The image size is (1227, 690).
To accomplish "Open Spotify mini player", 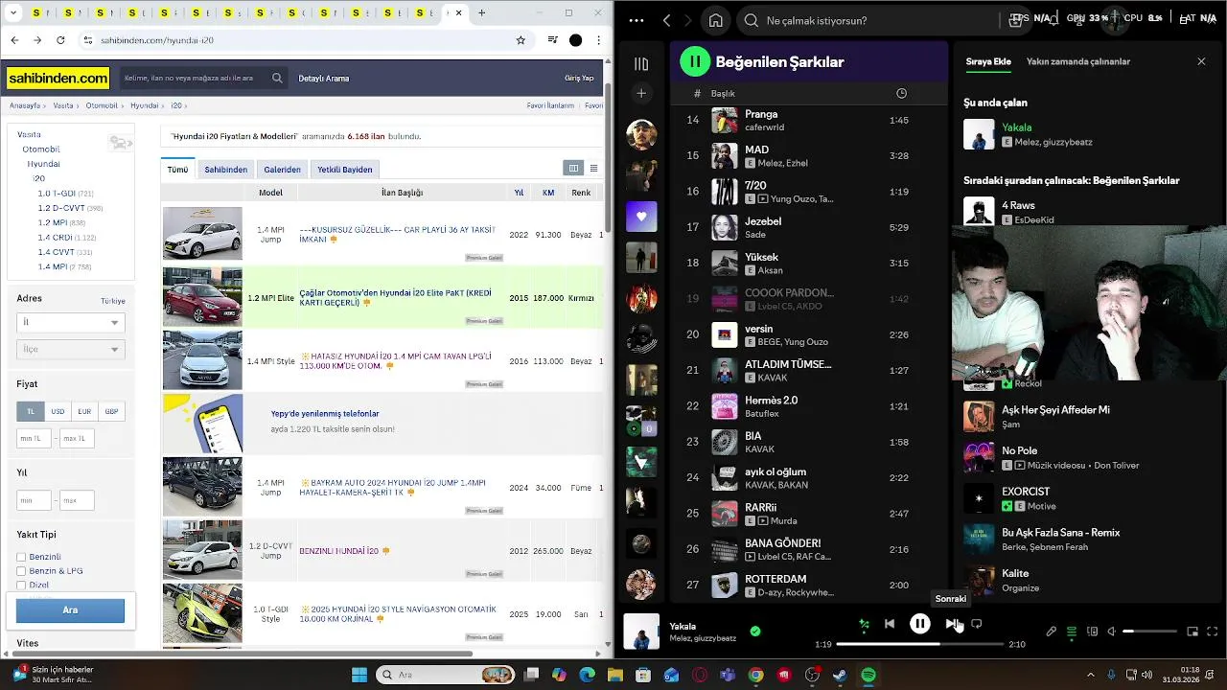I will tap(1192, 632).
